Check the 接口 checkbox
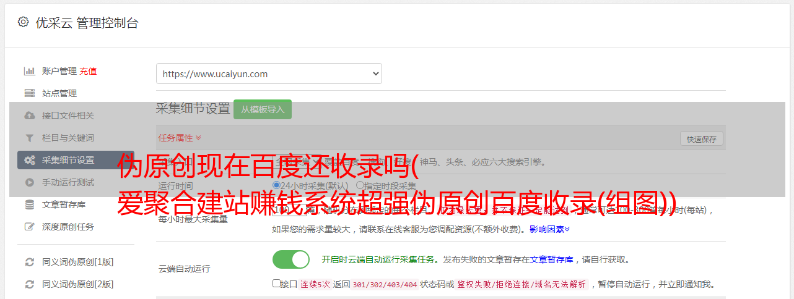This screenshot has height=299, width=794. pyautogui.click(x=276, y=284)
